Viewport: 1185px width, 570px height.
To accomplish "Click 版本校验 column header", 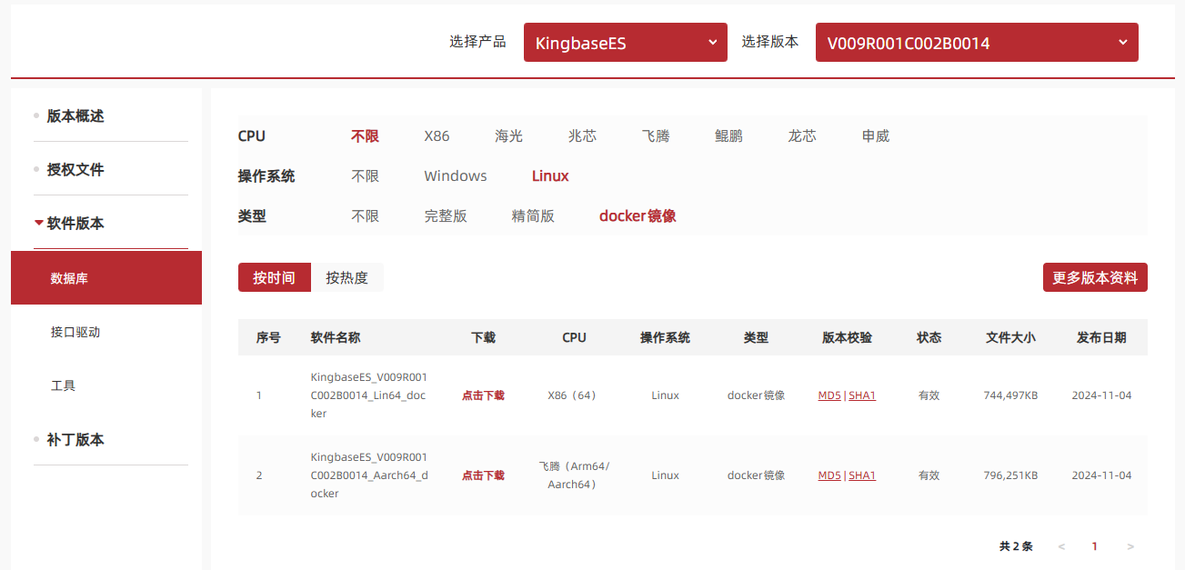I will click(x=847, y=337).
